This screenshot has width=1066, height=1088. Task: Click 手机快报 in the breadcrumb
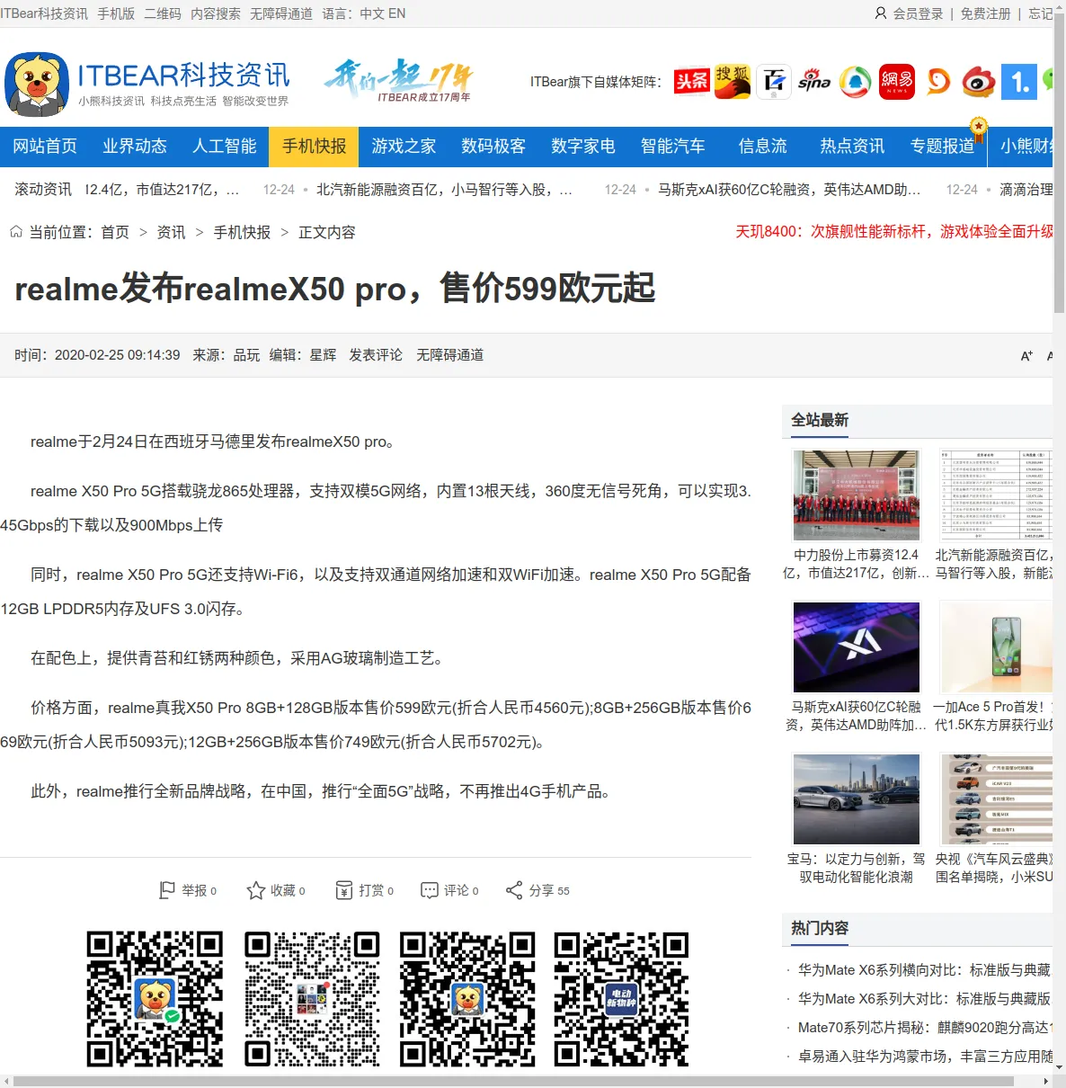(x=242, y=232)
